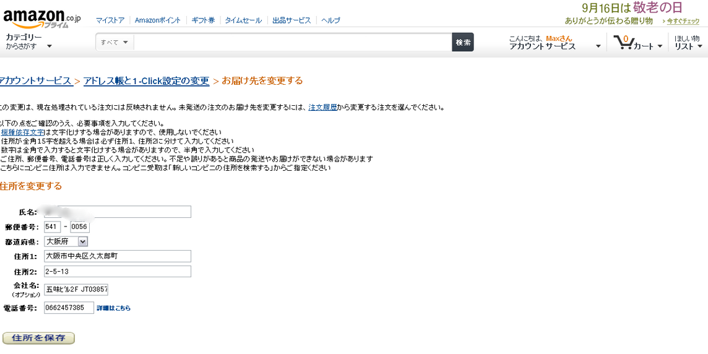
Task: Open マイストア in top navigation
Action: pos(110,20)
